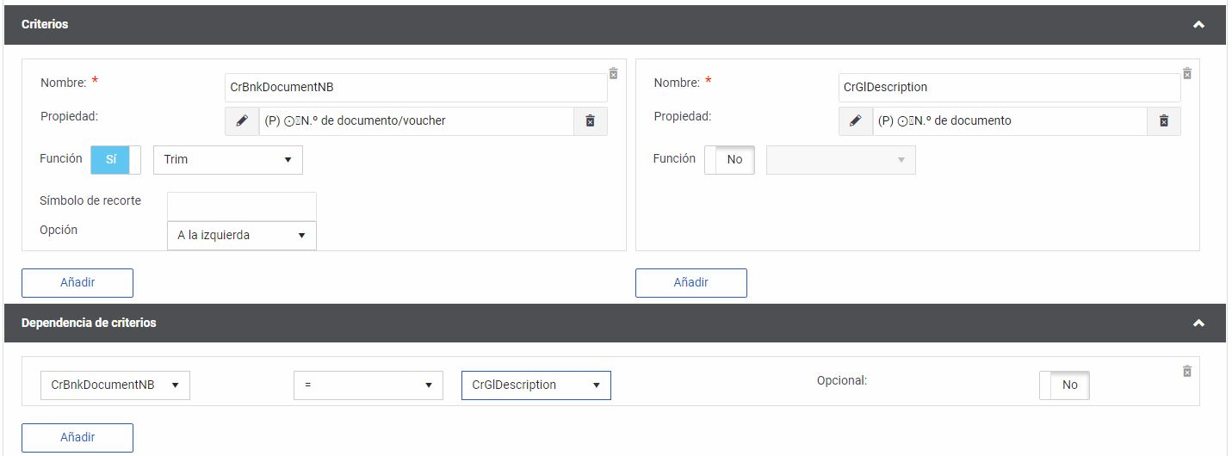Image resolution: width=1232 pixels, height=456 pixels.
Task: Collapse the Criterios section with chevron
Action: click(x=1198, y=25)
